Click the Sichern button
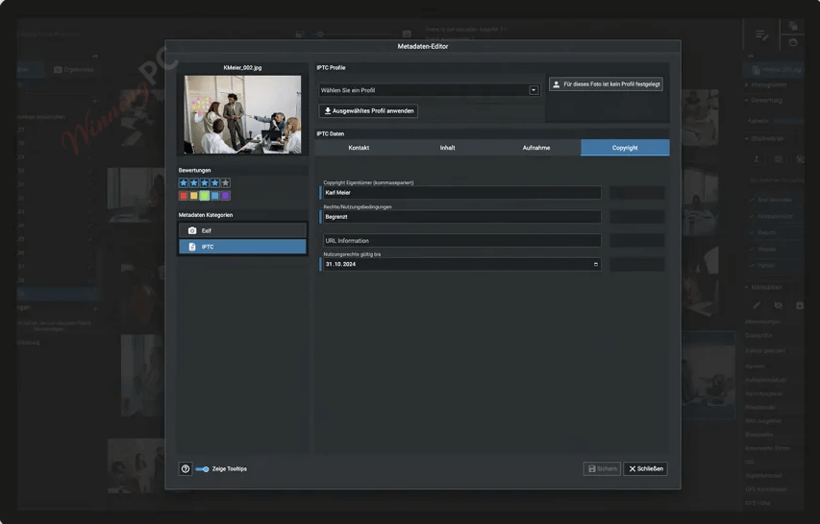This screenshot has width=820, height=524. (x=602, y=468)
